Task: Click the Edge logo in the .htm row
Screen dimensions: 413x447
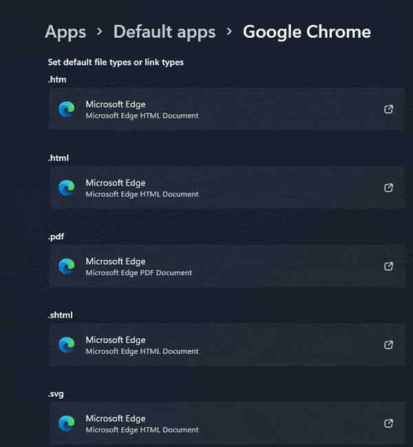Action: [67, 109]
